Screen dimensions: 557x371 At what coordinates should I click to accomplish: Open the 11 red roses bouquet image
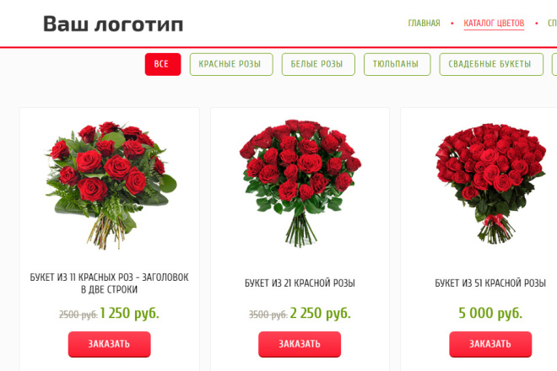point(111,185)
